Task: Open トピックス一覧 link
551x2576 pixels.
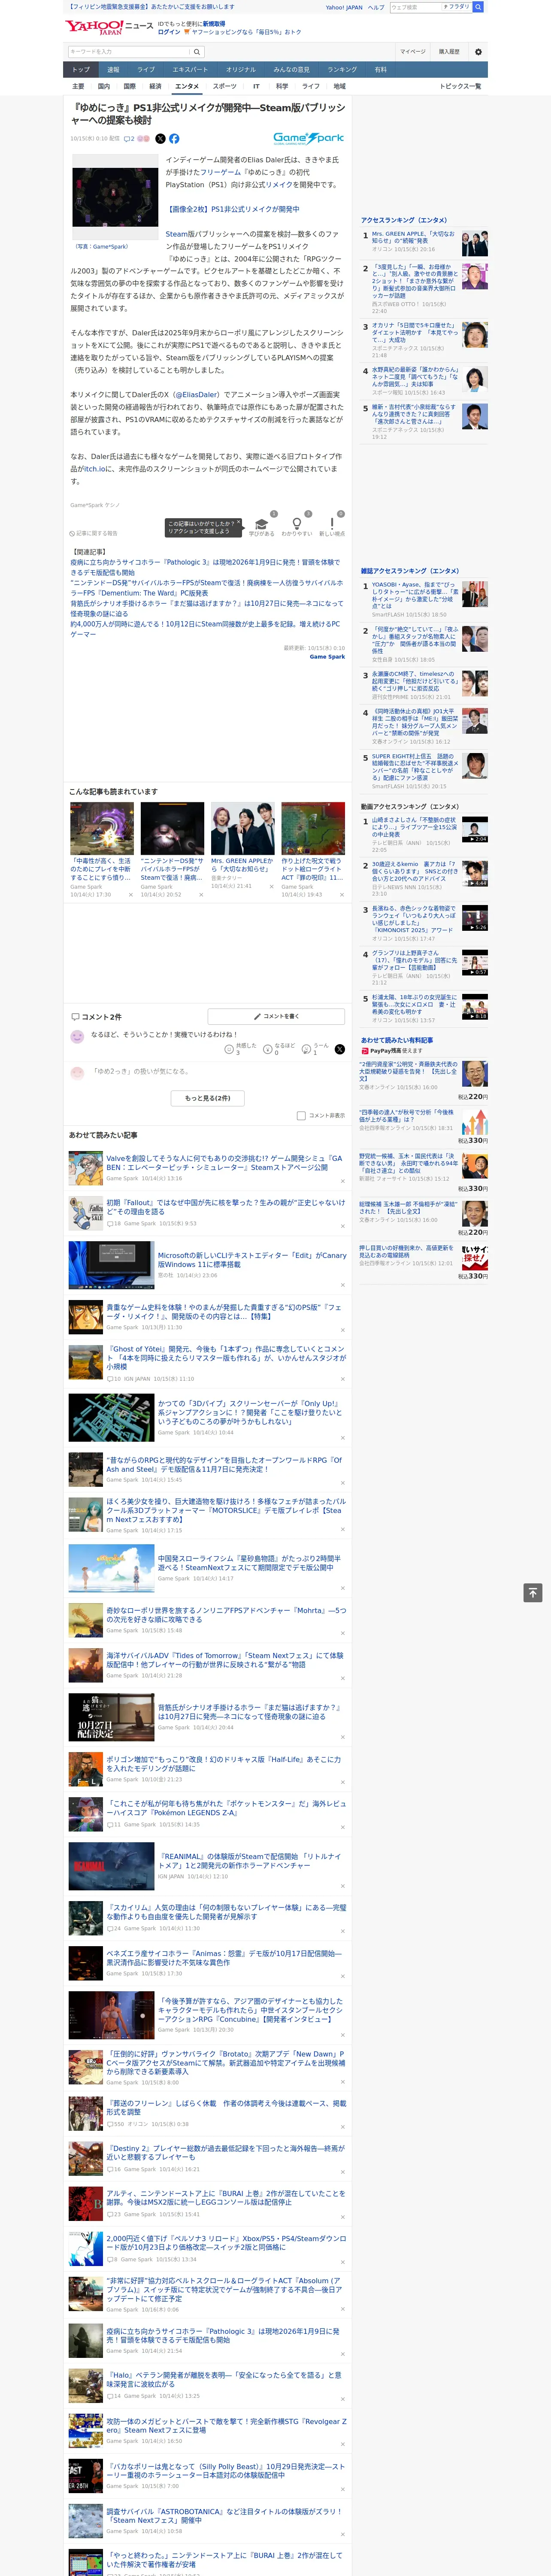Action: tap(460, 87)
